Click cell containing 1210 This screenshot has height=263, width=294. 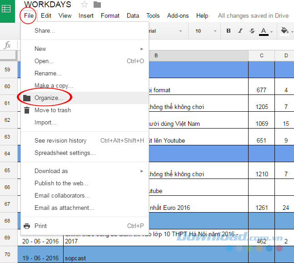(262, 170)
